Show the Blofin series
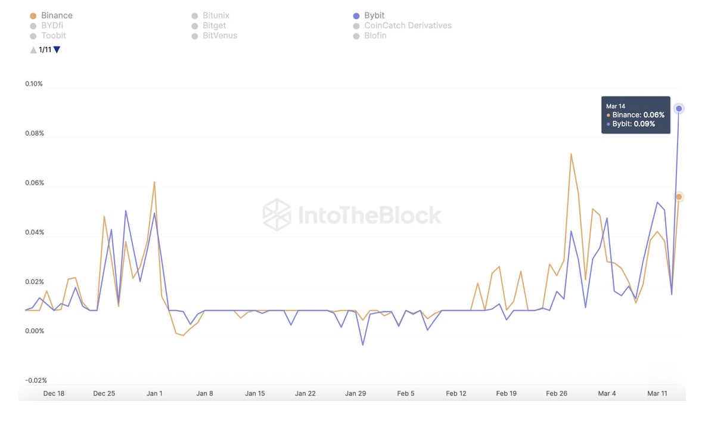Viewport: 705px width, 423px height. [369, 36]
